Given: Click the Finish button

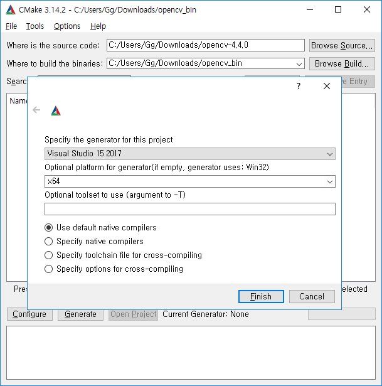Looking at the screenshot, I should (261, 296).
